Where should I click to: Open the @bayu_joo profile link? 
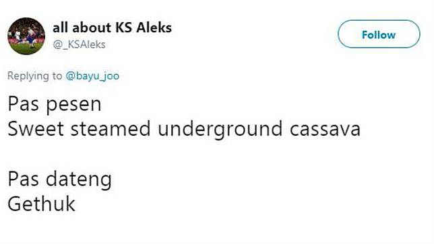[92, 76]
